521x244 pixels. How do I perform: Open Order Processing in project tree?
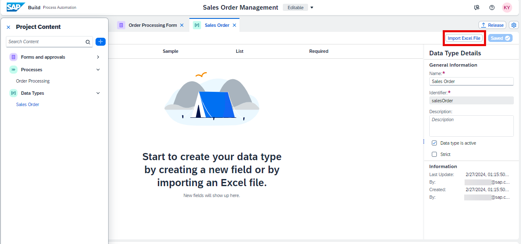click(33, 81)
